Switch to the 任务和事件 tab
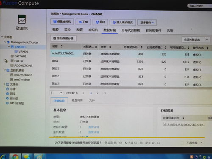Screen dimensions: 212x159 153,31
